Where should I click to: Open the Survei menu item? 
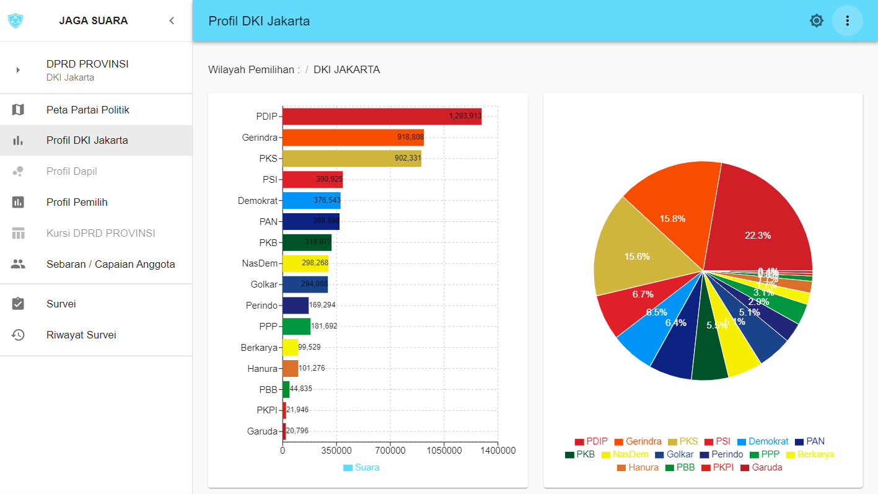click(96, 304)
